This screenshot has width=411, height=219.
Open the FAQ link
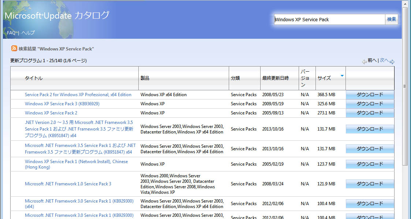[11, 33]
